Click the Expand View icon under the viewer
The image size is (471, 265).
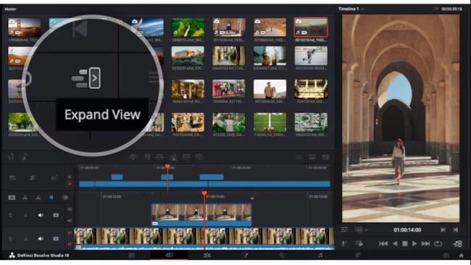457,244
